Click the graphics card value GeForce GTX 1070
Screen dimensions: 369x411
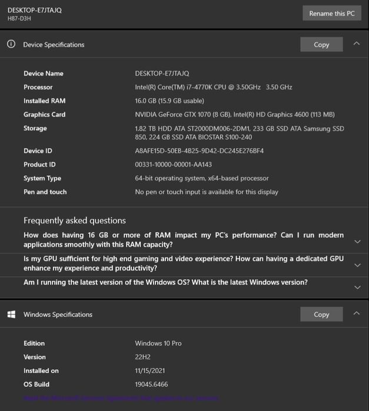(235, 114)
